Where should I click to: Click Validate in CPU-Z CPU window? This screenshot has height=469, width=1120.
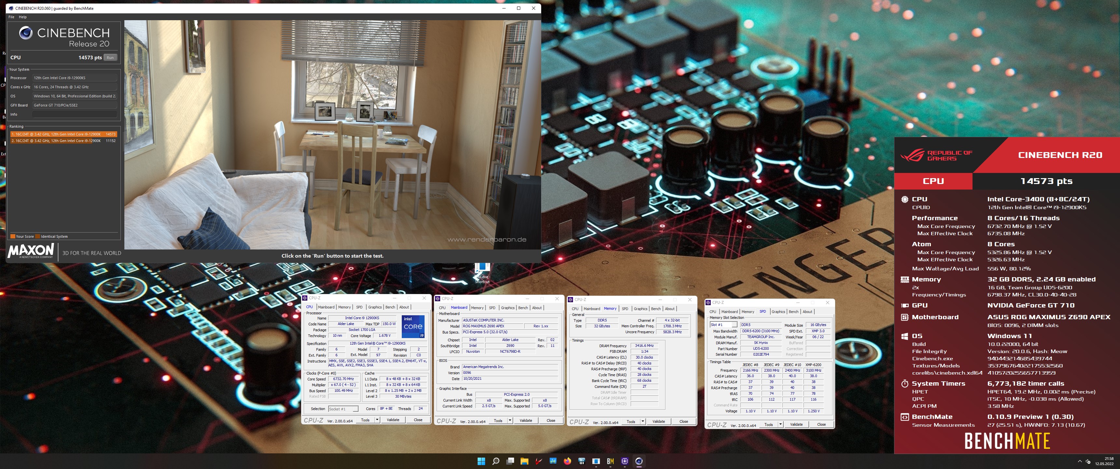pos(393,420)
